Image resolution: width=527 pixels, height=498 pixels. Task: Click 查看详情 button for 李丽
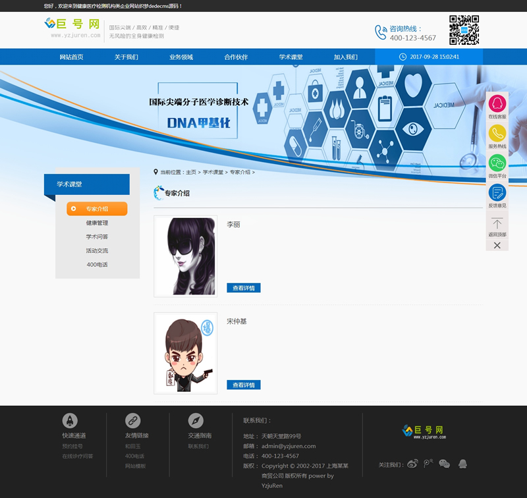243,288
